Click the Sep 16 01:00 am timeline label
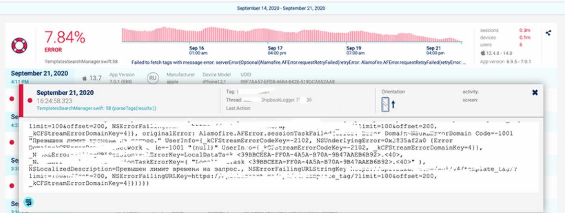Image resolution: width=565 pixels, height=213 pixels. pos(198,50)
